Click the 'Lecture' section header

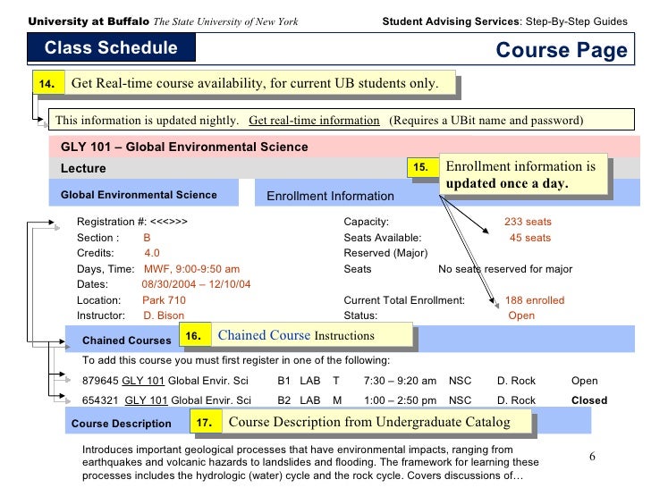click(83, 168)
